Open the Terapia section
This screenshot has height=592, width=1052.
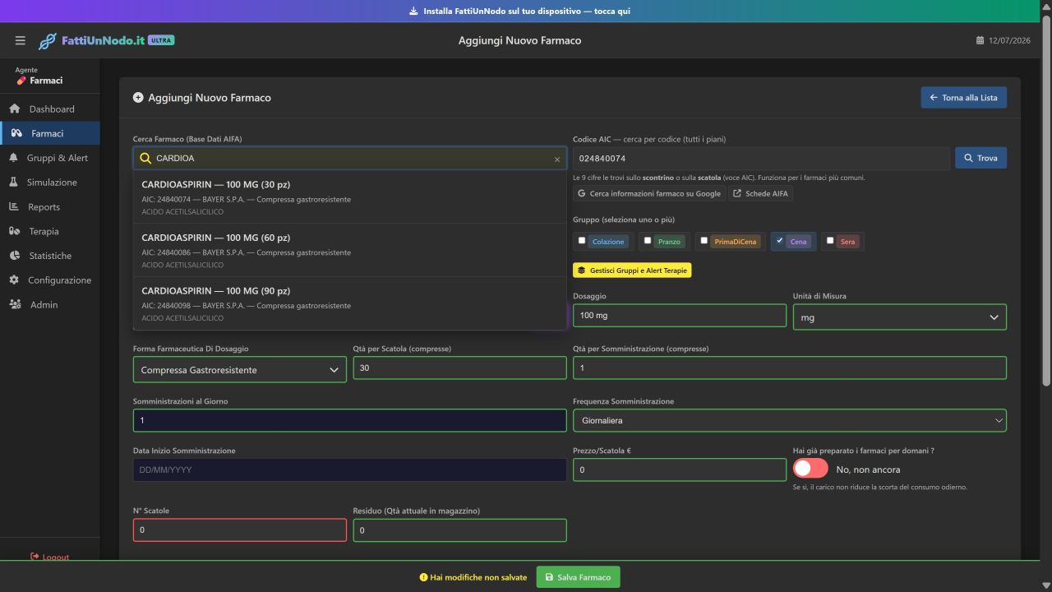(50, 231)
